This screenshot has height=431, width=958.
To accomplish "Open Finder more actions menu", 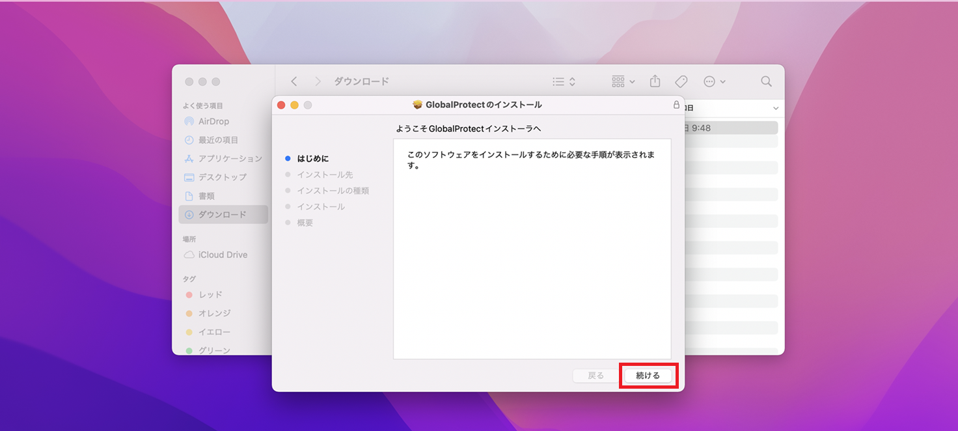I will point(715,81).
